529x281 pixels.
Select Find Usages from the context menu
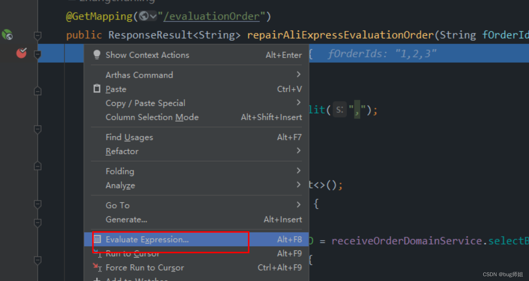coord(129,137)
